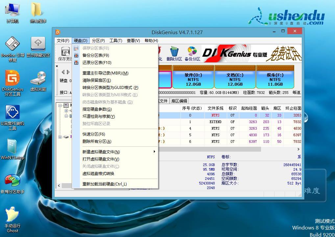Close the open 硬盘(D) menu
335x237 pixels.
[x=81, y=40]
